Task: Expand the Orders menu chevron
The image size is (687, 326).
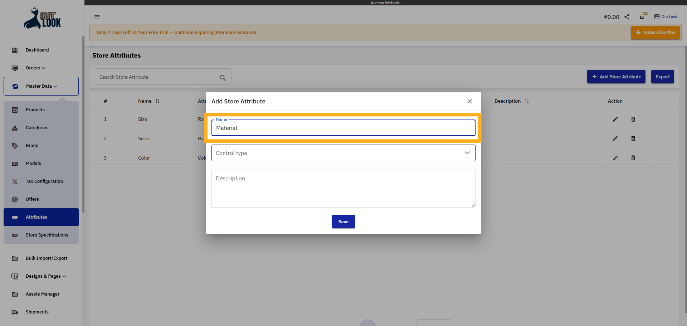Action: click(43, 68)
